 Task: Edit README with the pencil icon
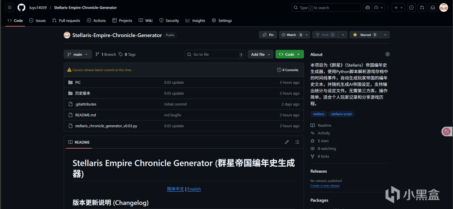(x=287, y=142)
